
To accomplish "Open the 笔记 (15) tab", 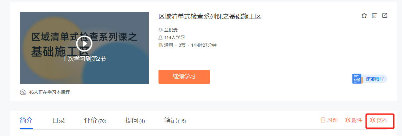I will (x=175, y=120).
